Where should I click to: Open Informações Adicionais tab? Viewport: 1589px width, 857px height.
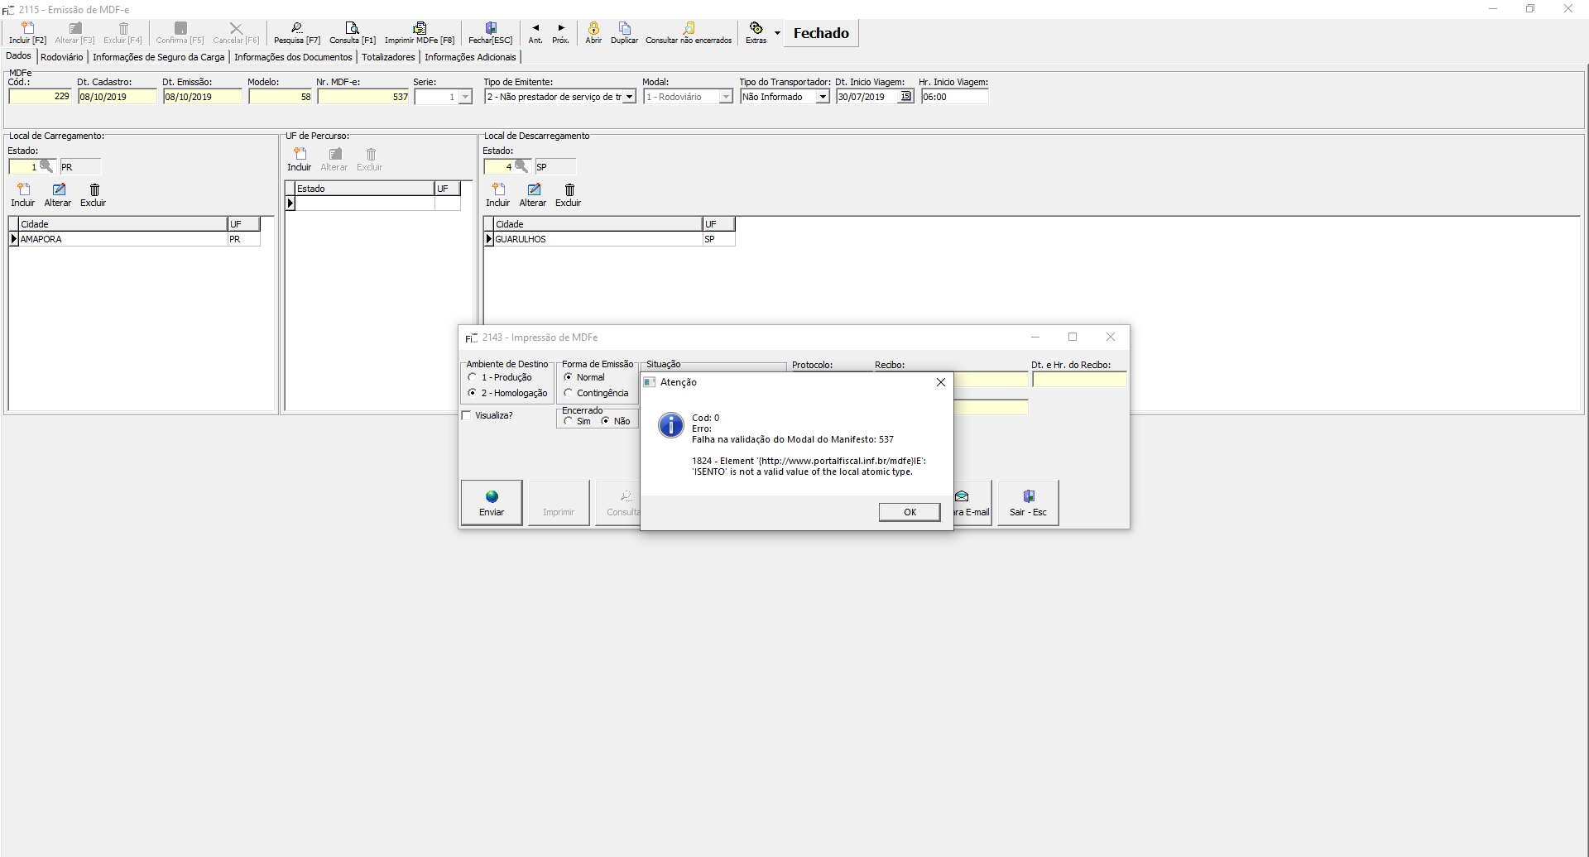(470, 57)
